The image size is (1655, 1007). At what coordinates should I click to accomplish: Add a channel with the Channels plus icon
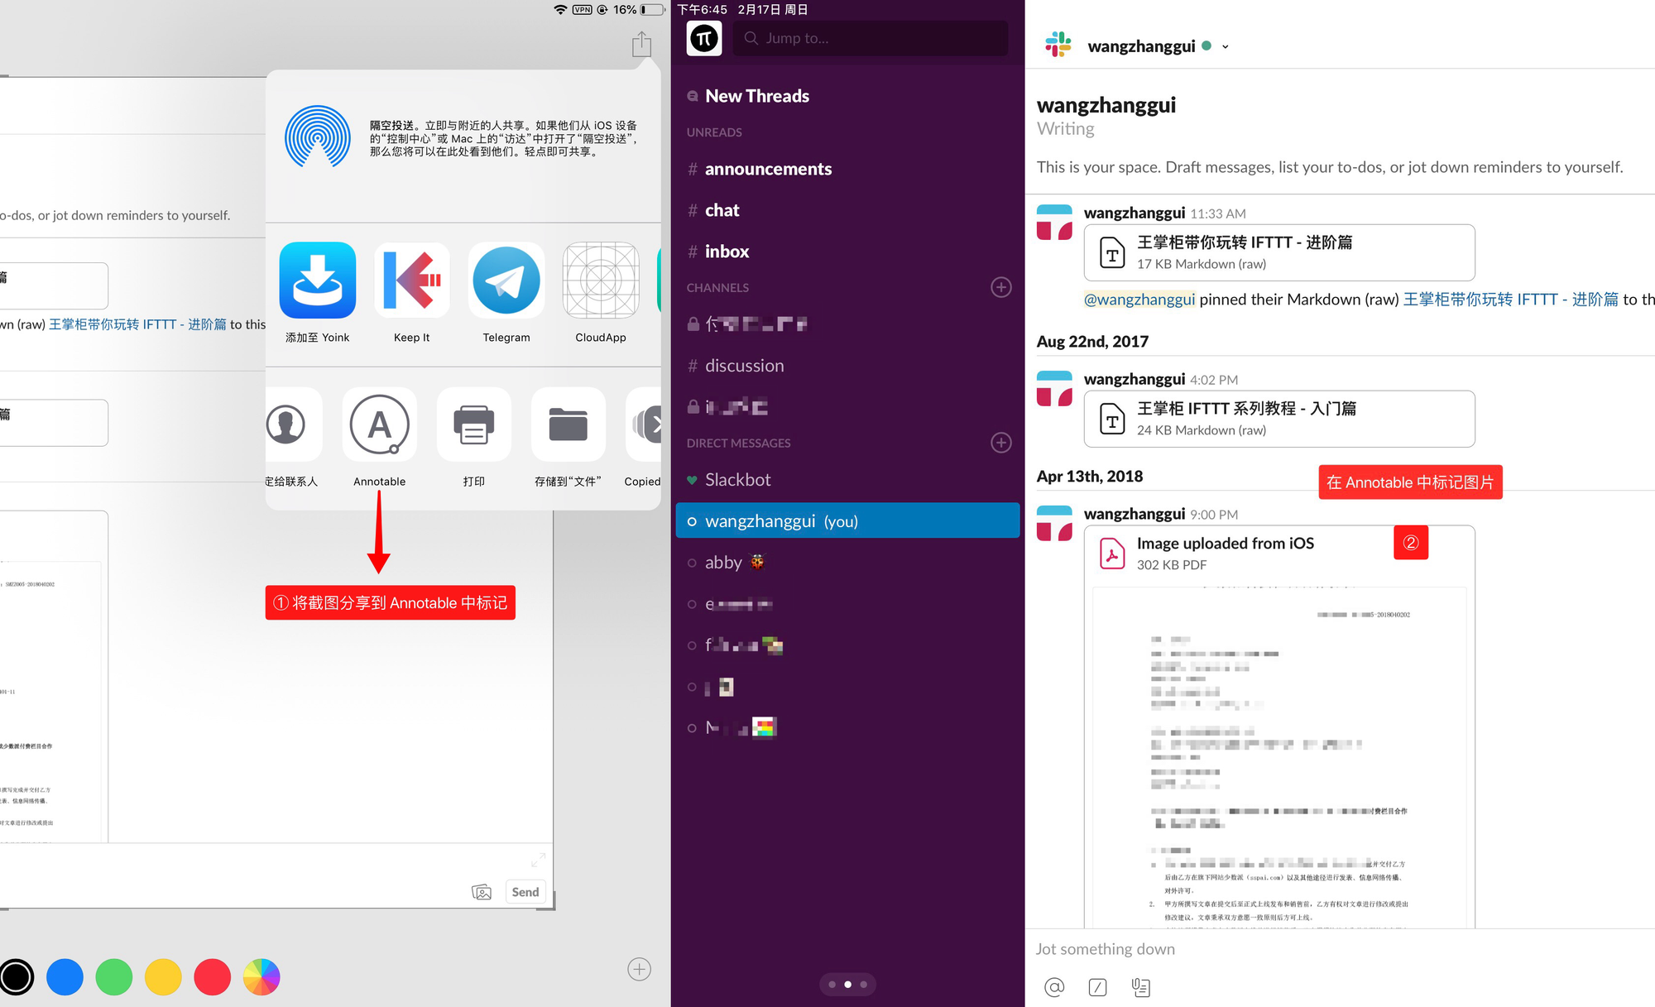1001,287
